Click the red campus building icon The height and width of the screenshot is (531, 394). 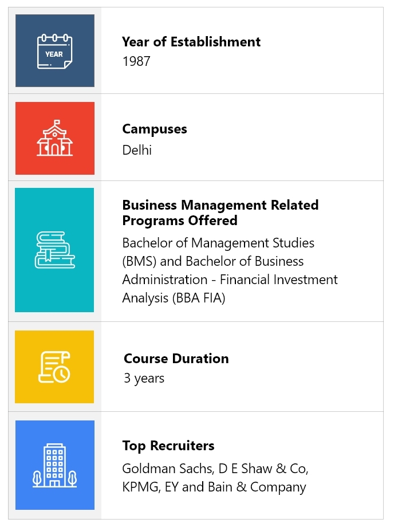click(x=54, y=138)
